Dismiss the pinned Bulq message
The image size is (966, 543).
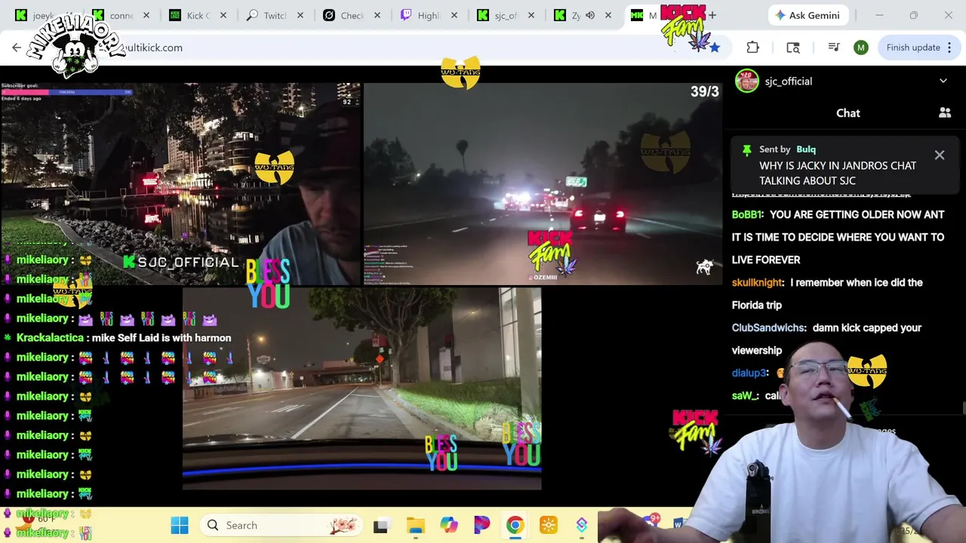click(x=940, y=155)
